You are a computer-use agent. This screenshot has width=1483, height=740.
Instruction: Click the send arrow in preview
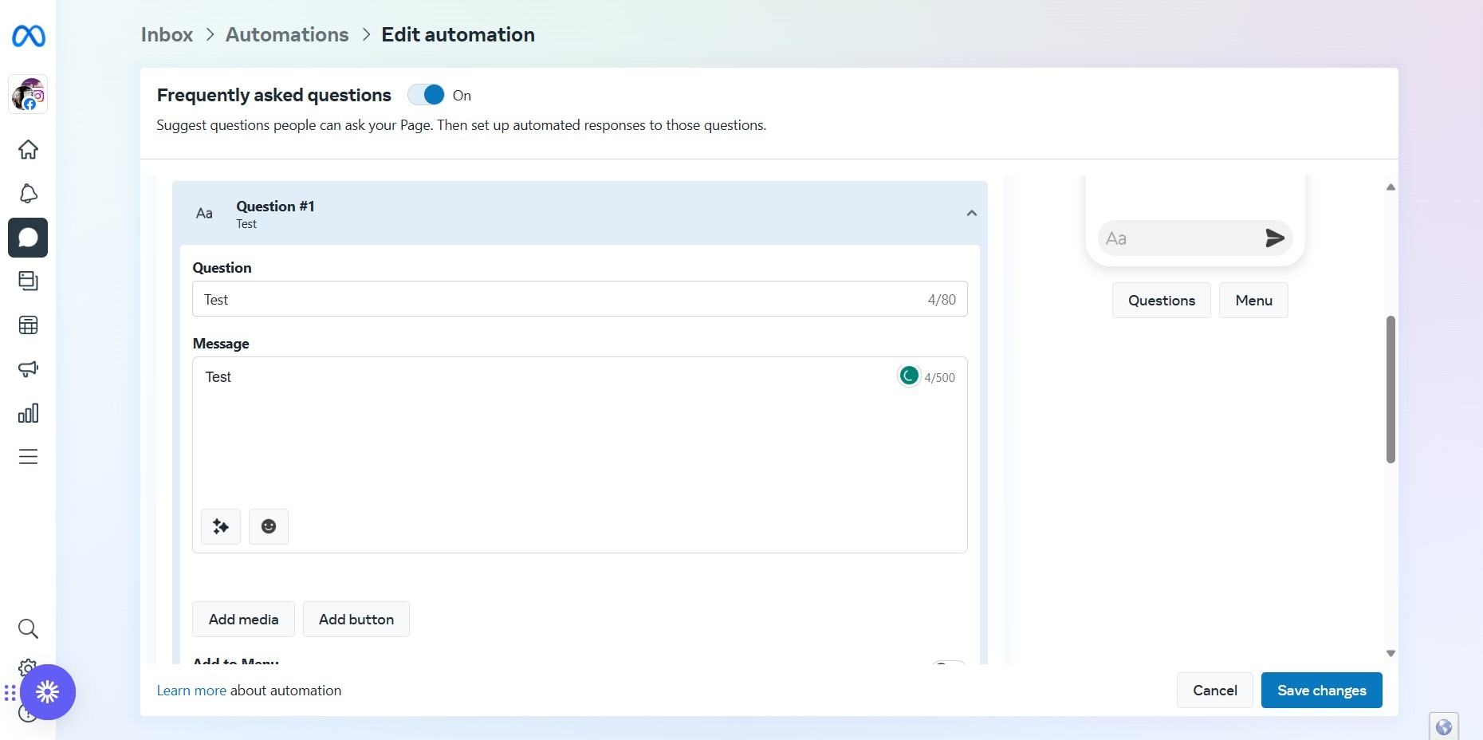click(1274, 238)
